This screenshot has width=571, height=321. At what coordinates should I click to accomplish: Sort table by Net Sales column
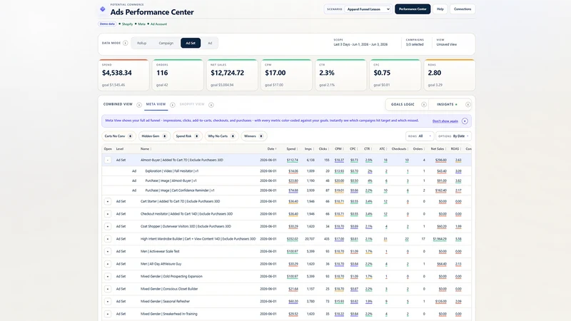point(438,149)
